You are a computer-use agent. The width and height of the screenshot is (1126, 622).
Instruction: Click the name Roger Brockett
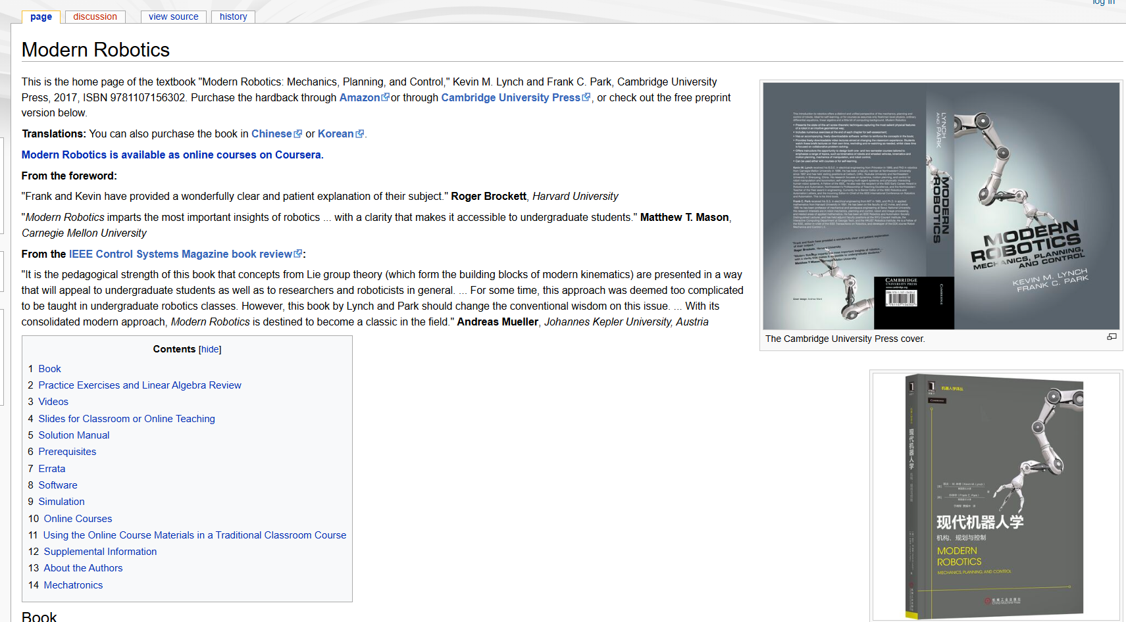488,197
